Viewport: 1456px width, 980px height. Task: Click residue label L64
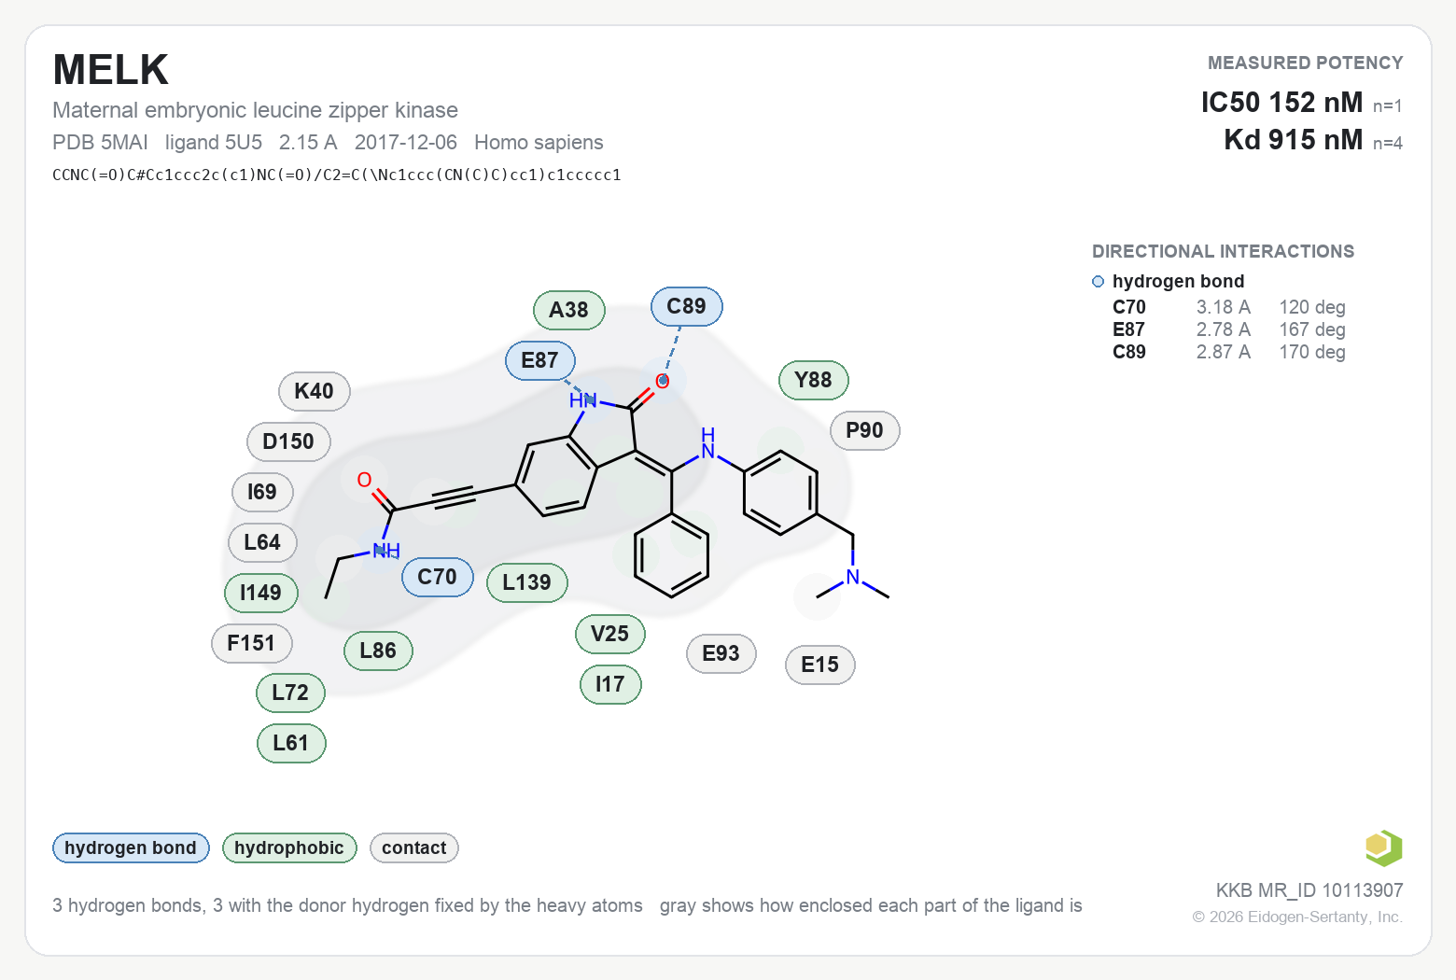[x=263, y=542]
